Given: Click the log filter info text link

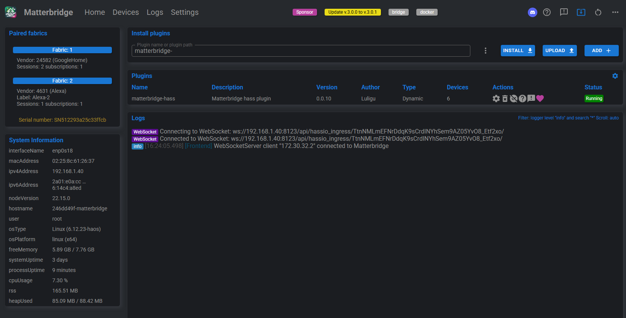Looking at the screenshot, I should click(x=568, y=118).
